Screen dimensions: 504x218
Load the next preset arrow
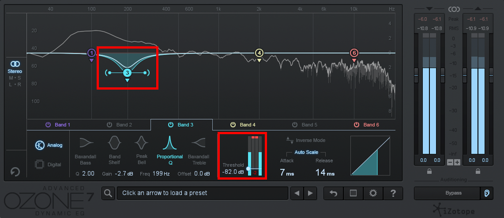pos(310,193)
